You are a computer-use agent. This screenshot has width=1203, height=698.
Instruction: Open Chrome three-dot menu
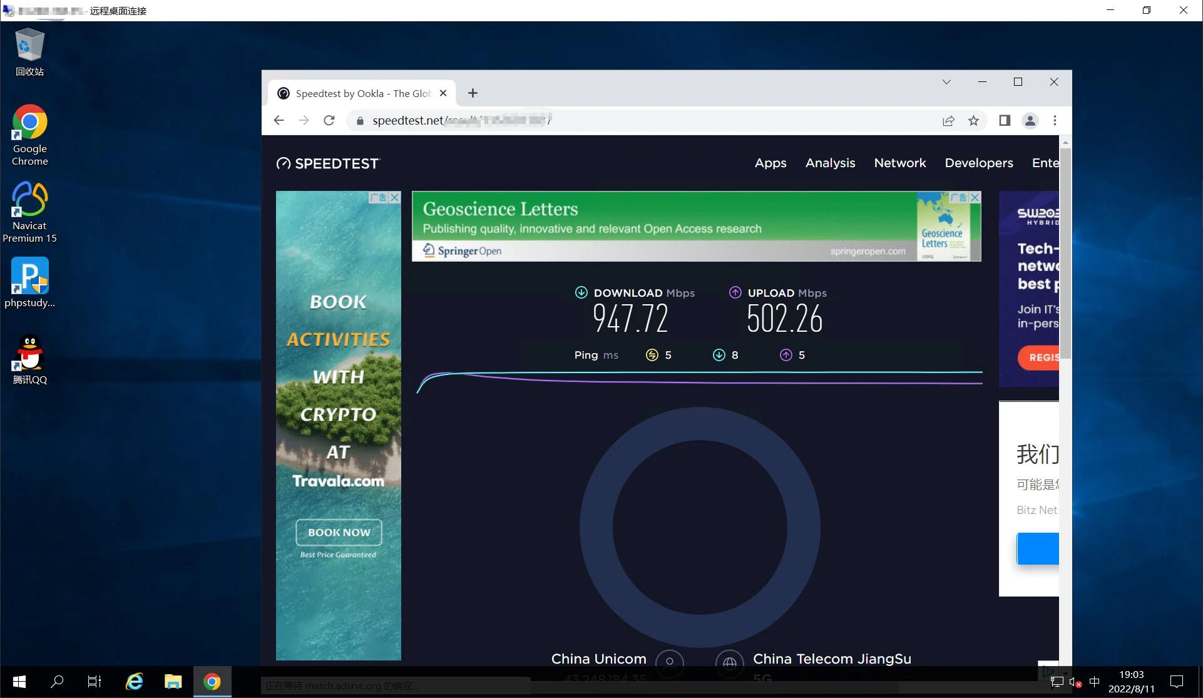pos(1055,120)
